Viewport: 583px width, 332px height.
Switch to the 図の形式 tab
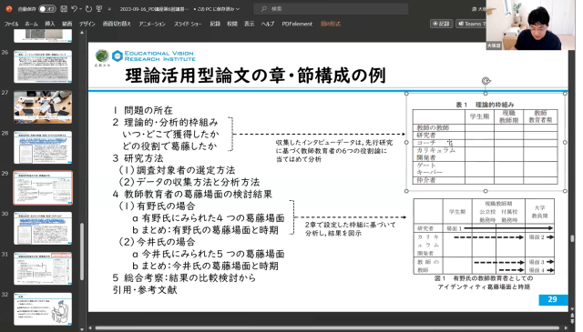331,24
